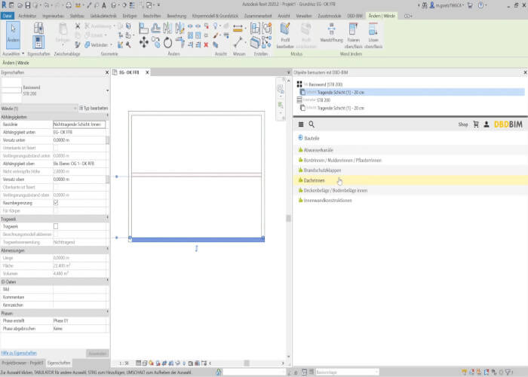Select the Move (four-arrow) tool
Viewport: 528px width, 377px height.
(144, 42)
